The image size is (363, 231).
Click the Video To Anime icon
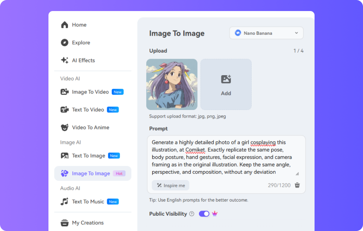click(65, 127)
